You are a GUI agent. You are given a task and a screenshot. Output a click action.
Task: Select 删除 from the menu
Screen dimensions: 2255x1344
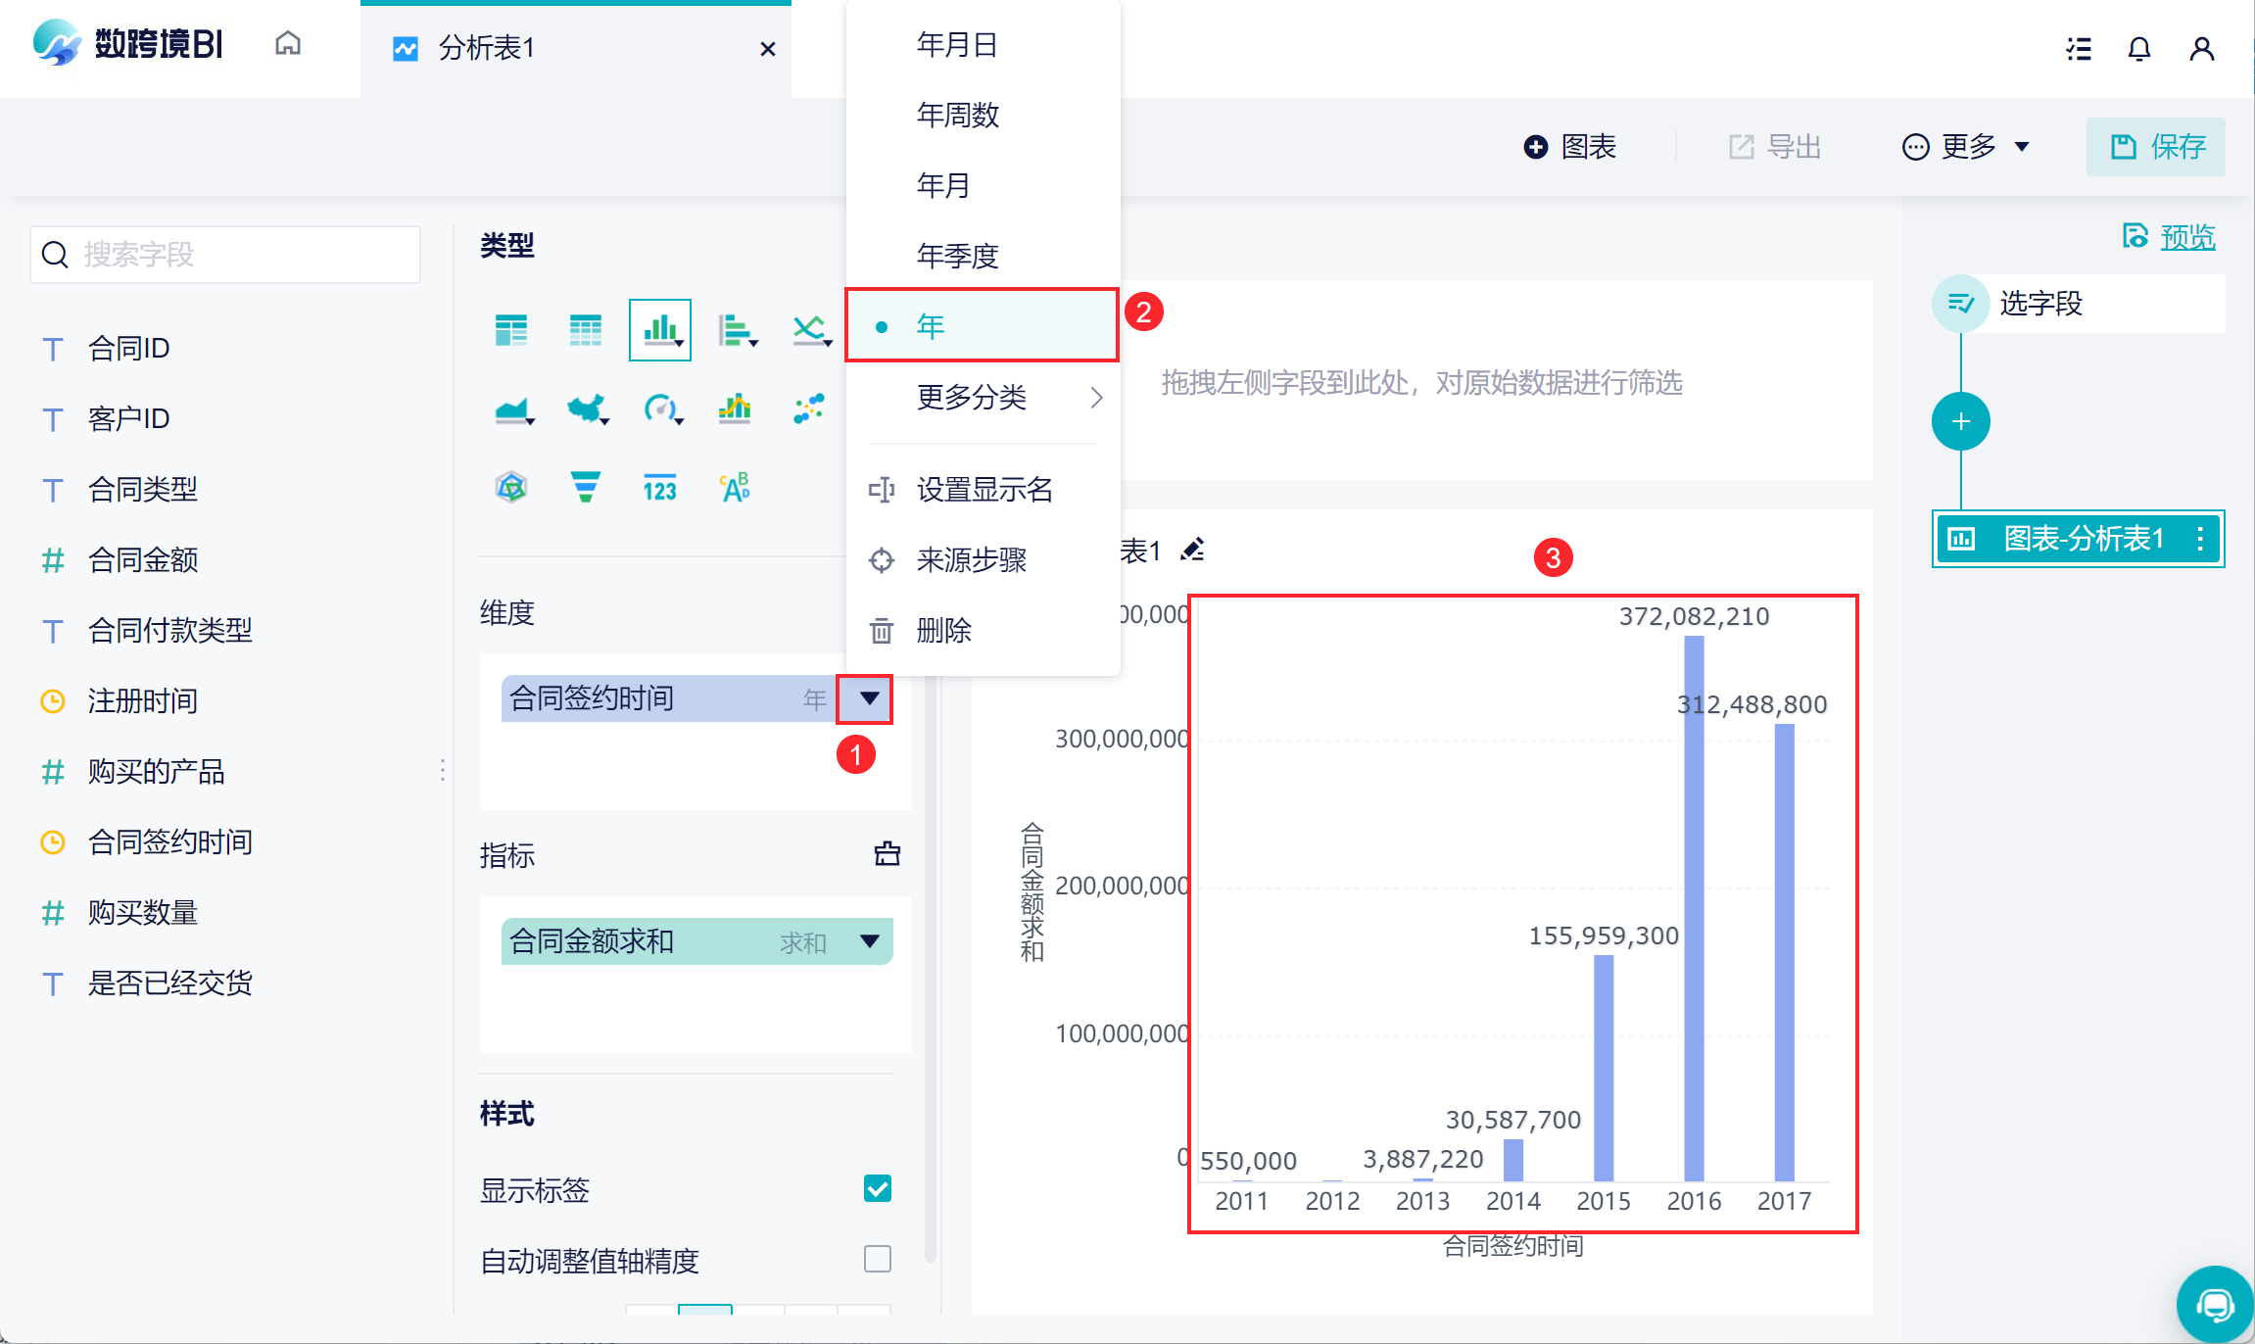(983, 631)
